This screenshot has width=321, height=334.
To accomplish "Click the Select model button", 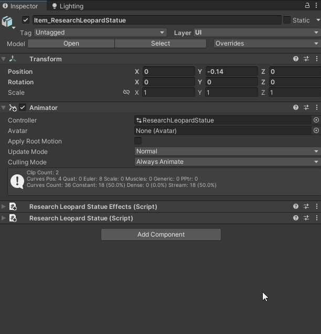I will [x=160, y=43].
